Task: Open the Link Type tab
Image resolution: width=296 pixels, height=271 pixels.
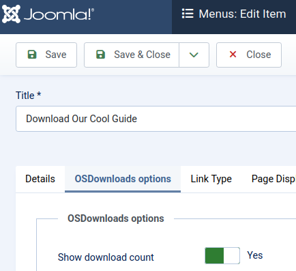Action: click(211, 179)
